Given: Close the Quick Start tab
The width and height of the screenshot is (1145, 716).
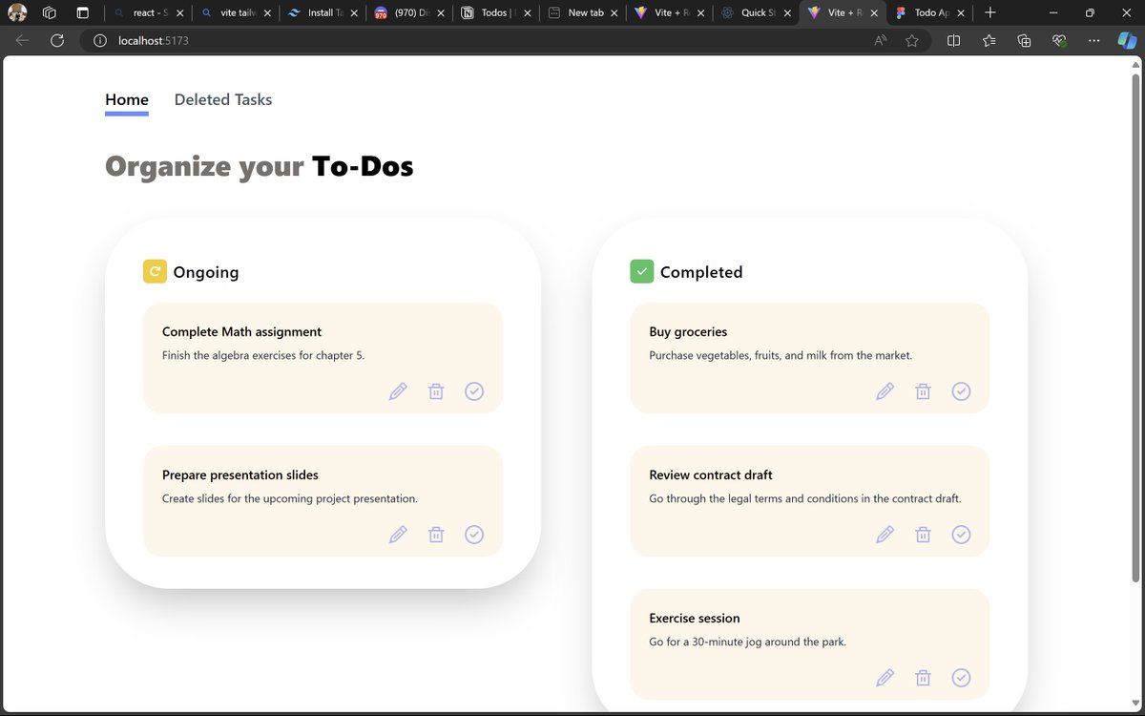Looking at the screenshot, I should (788, 13).
